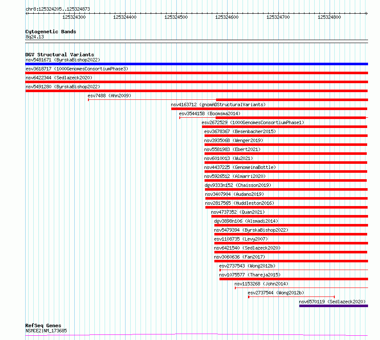Open nsv5926512 (Almarri2020) label

[x=235, y=176]
